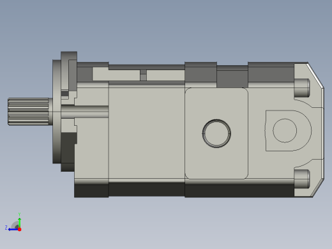Select the dark lower section of front flange
Screen dimensions: 332x249
68,152
